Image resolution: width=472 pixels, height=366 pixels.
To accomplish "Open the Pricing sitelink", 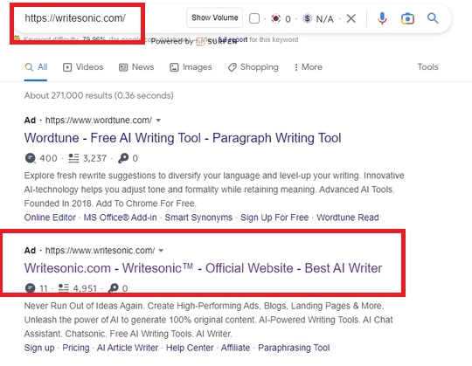I will click(x=76, y=348).
